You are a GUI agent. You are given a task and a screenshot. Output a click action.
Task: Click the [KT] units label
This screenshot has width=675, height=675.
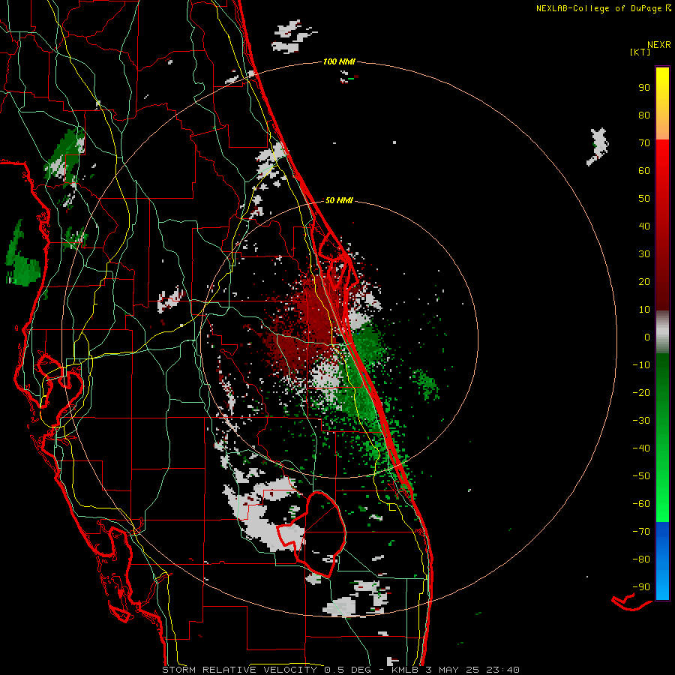(640, 52)
